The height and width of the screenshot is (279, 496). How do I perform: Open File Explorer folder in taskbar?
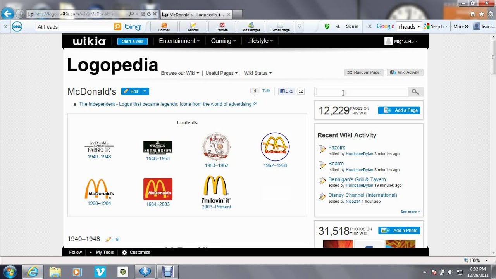55,272
